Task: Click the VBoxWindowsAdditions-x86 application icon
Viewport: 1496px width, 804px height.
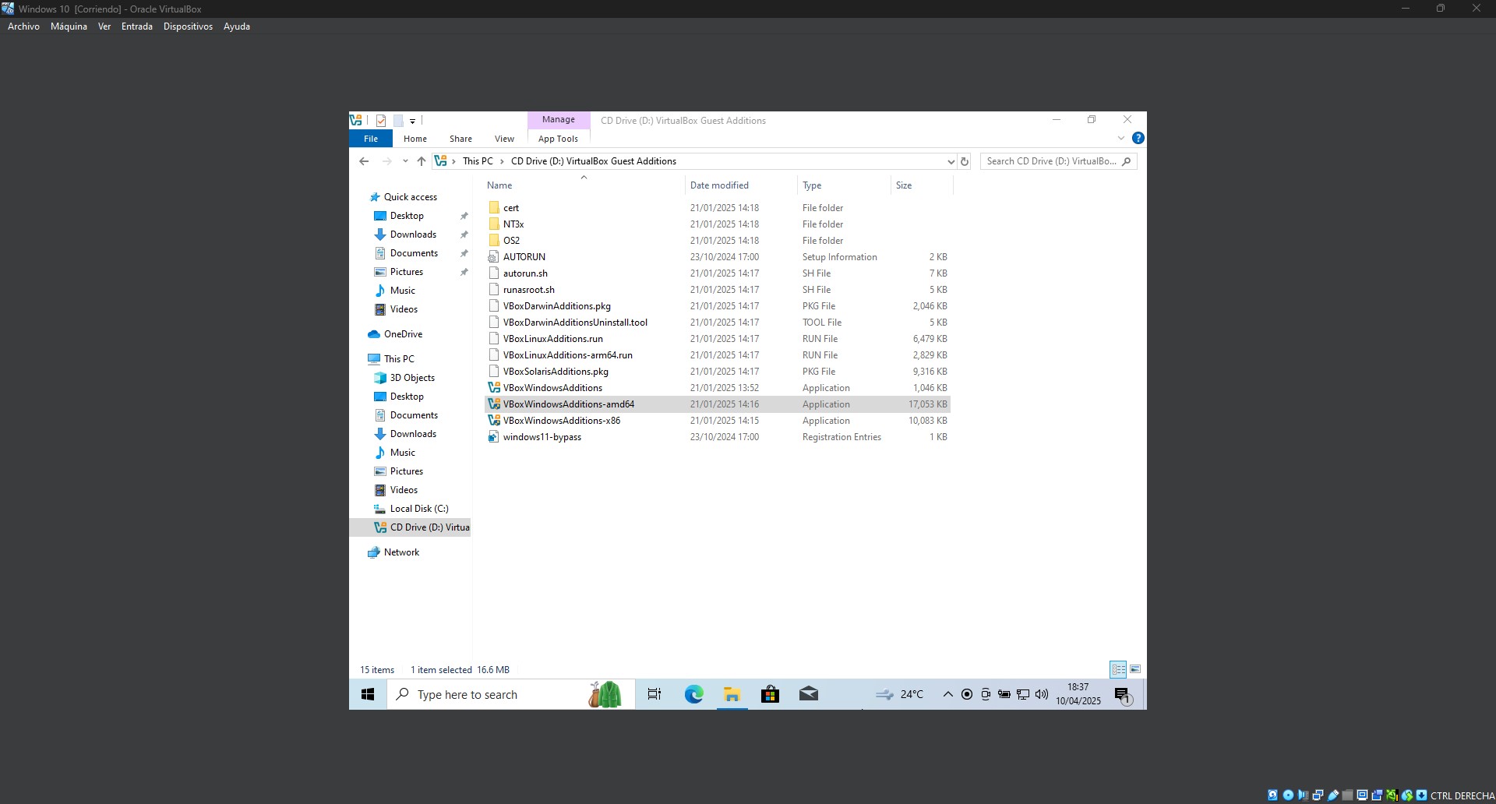Action: [x=493, y=421]
